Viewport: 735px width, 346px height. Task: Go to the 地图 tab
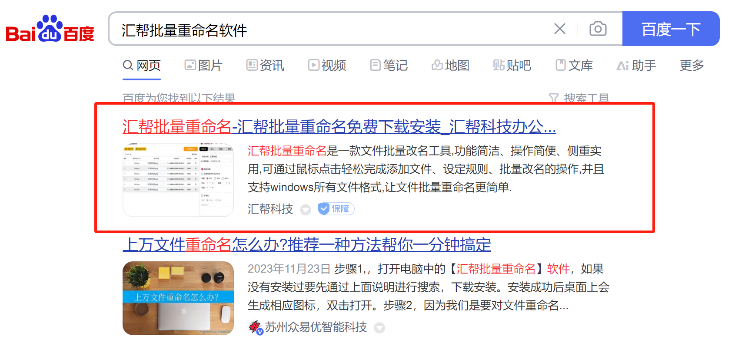[450, 66]
